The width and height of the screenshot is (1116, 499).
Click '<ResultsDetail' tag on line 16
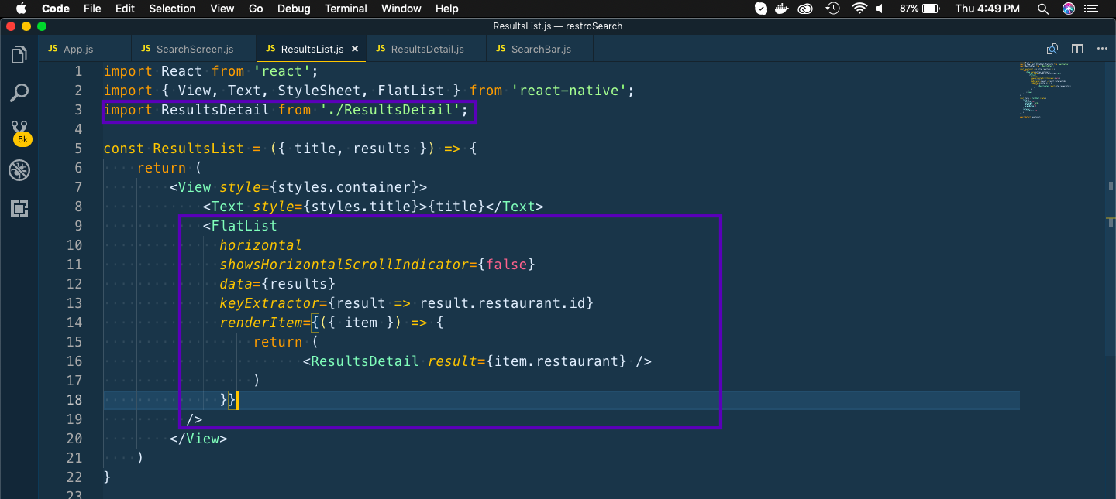(361, 361)
